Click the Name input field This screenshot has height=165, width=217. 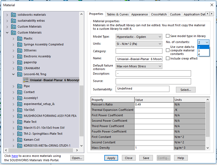(139, 59)
